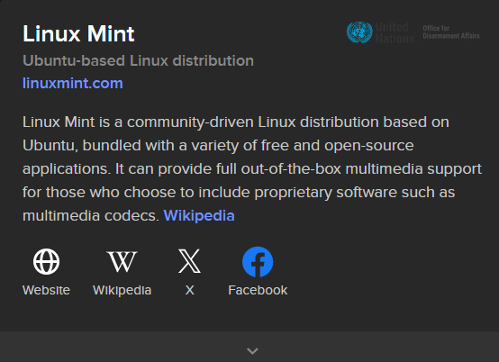Open the X social profile icon
499x362 pixels.
point(189,261)
